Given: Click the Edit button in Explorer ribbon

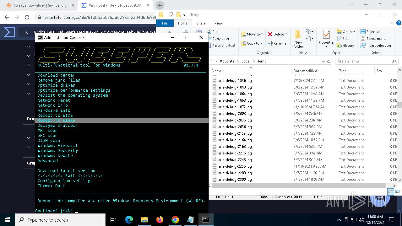Looking at the screenshot, I should coord(343,39).
